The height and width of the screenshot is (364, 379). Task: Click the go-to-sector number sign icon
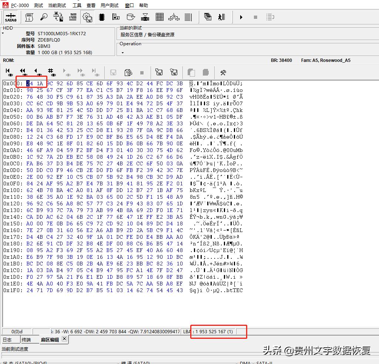pyautogui.click(x=51, y=72)
